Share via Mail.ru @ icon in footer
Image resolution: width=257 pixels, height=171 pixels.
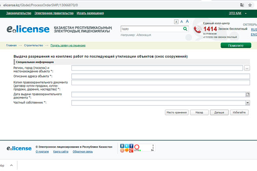tap(122, 150)
